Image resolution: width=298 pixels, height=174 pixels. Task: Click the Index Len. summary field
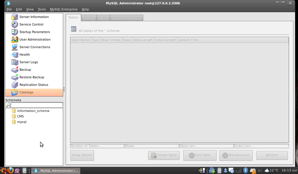pyautogui.click(x=262, y=146)
